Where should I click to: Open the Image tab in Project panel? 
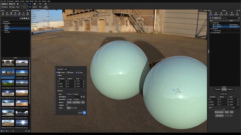point(237,13)
